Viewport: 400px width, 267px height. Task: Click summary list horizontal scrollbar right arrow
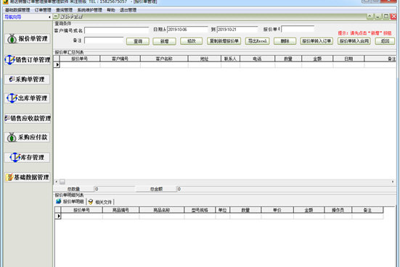[393, 182]
